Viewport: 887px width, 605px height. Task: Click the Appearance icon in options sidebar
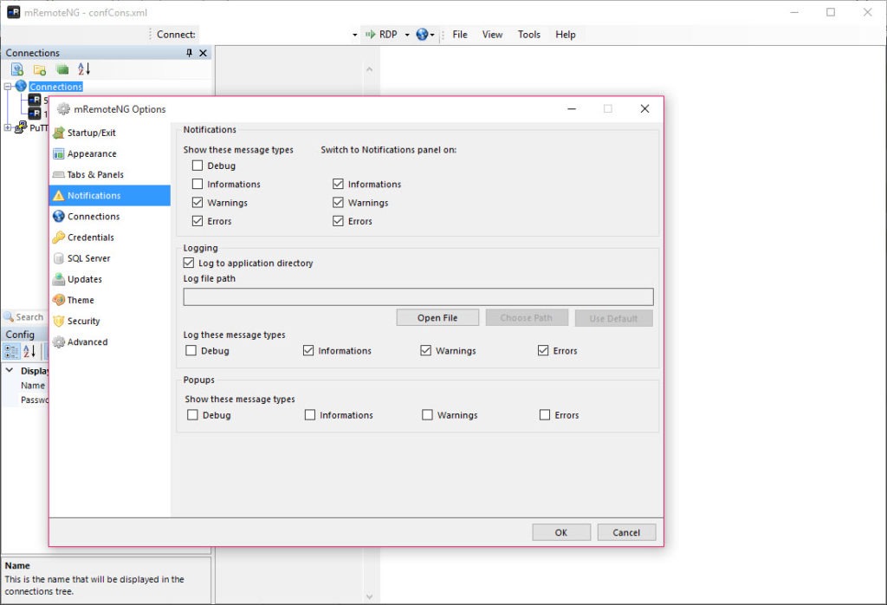(x=58, y=154)
